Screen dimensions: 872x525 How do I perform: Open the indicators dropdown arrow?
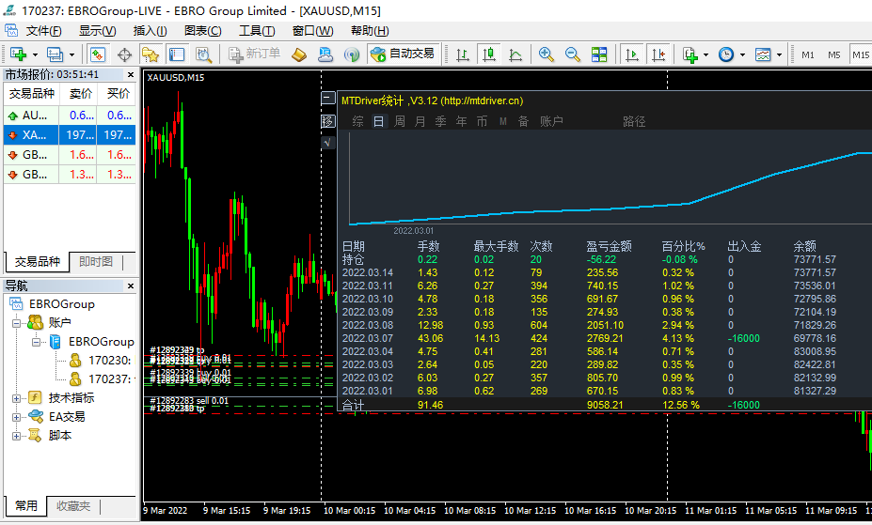(706, 54)
